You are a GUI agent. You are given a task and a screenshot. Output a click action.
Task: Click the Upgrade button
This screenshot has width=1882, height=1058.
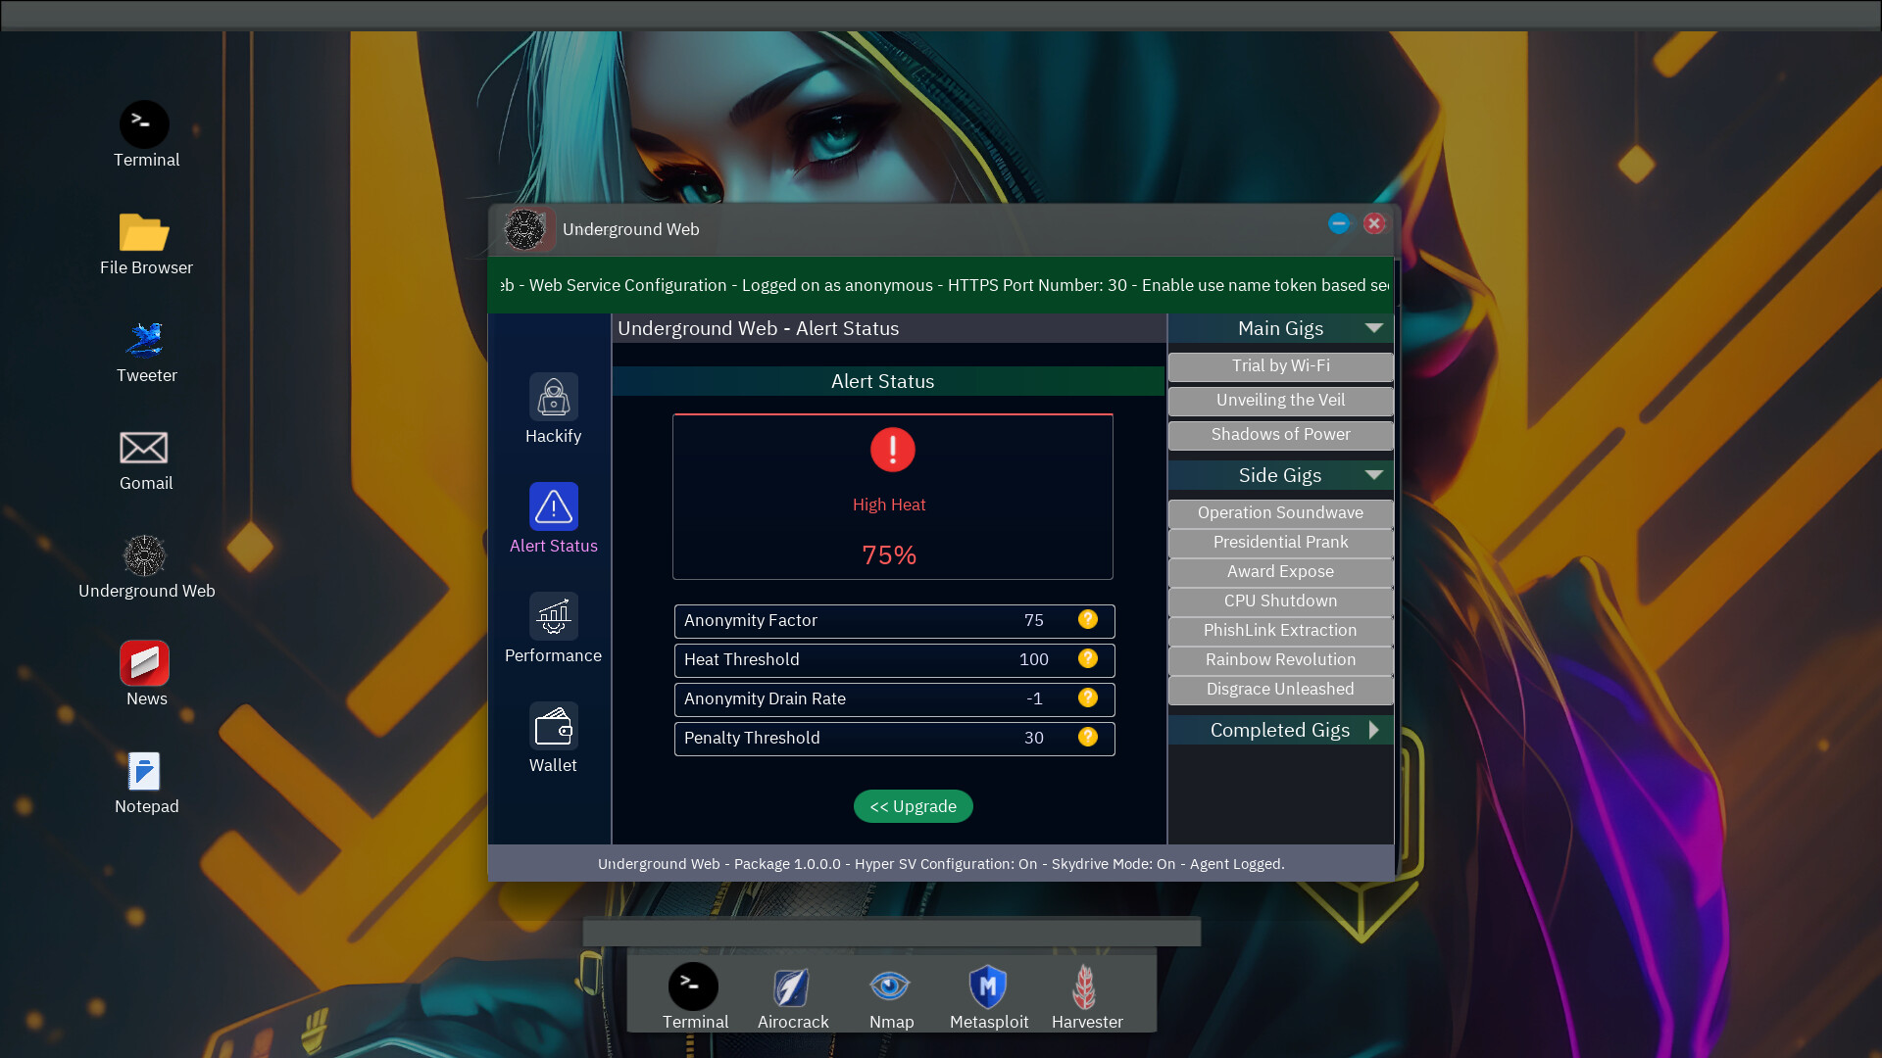(913, 805)
